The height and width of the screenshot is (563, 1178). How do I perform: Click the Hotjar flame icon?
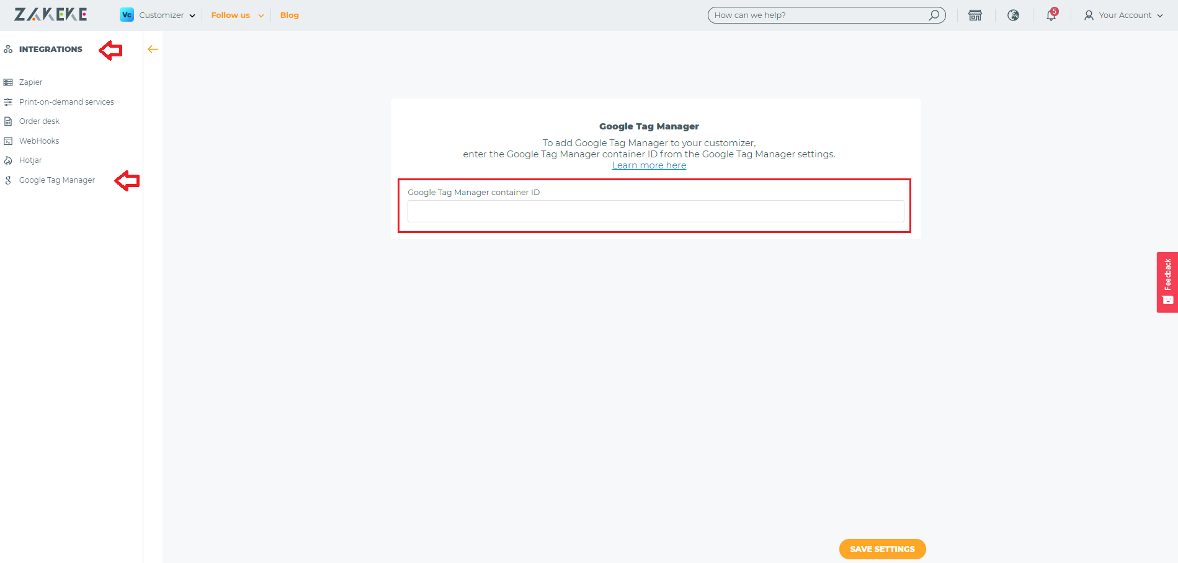(8, 160)
